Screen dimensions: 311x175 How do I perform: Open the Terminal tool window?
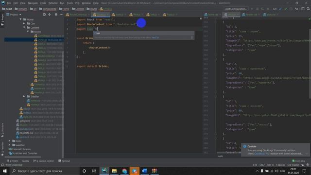pos(64,161)
